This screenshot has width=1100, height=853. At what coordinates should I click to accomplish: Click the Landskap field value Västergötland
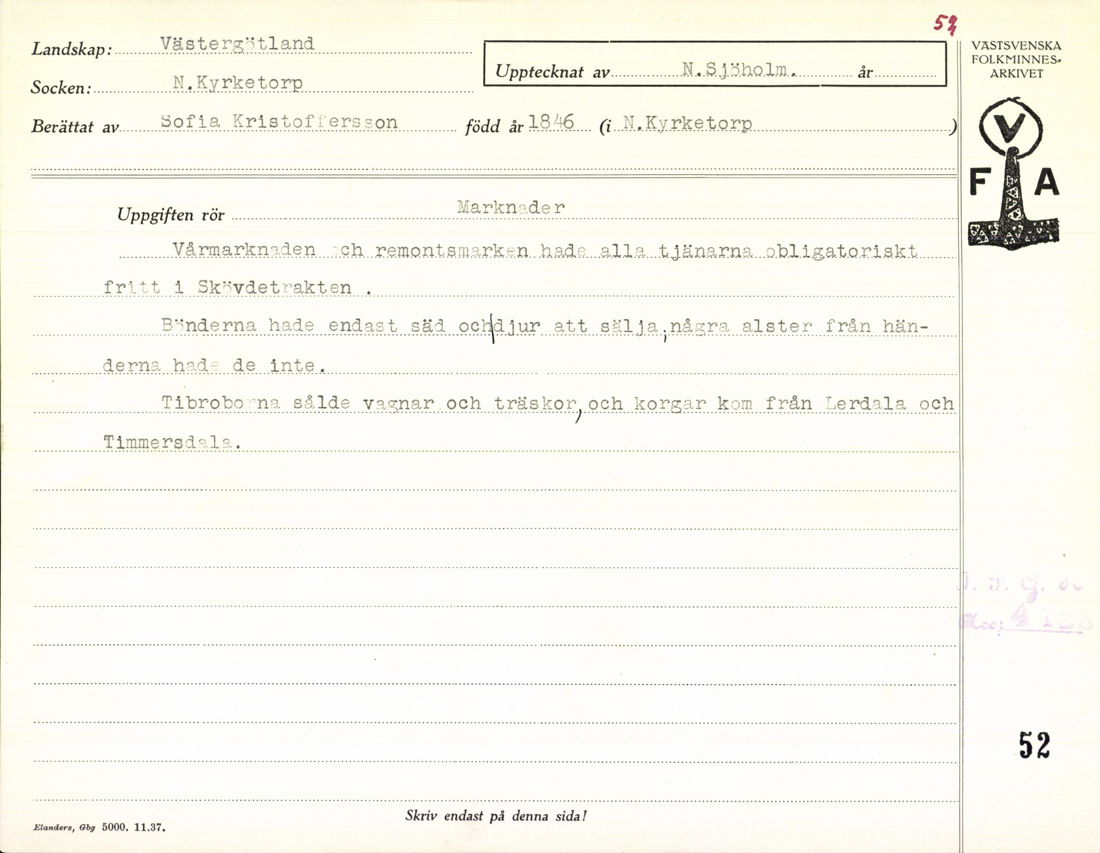pos(237,44)
